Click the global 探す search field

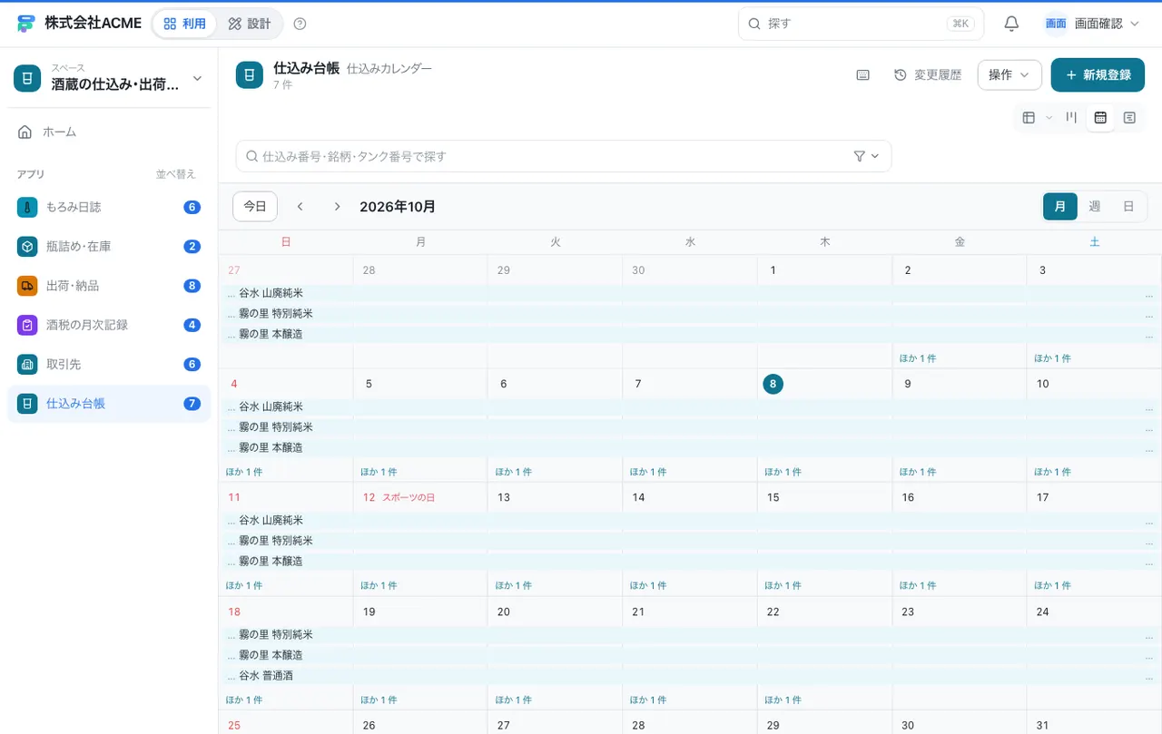pos(861,24)
